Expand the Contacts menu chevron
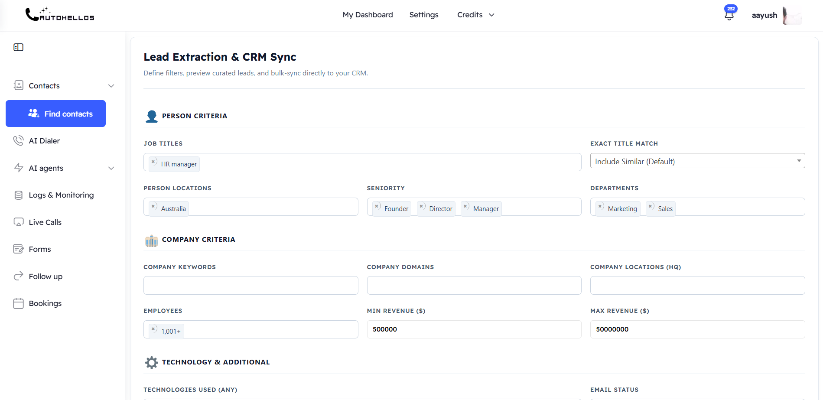Viewport: 823px width, 400px height. coord(111,86)
